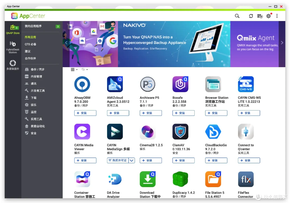The height and width of the screenshot is (203, 290).
Task: Click the DA Drive Analyzer icon
Action: point(115,179)
